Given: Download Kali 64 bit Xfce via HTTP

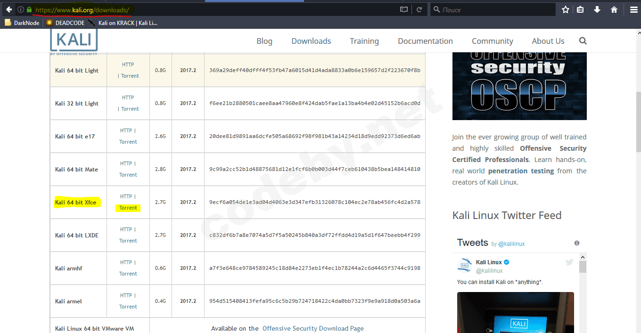Looking at the screenshot, I should 126,196.
